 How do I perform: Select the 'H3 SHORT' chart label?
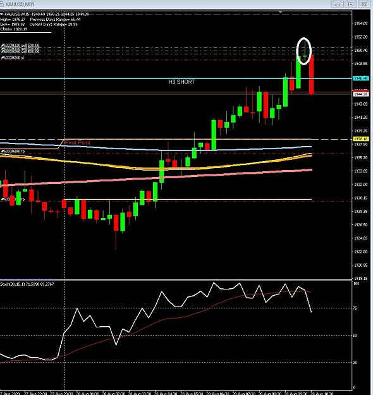click(x=181, y=82)
